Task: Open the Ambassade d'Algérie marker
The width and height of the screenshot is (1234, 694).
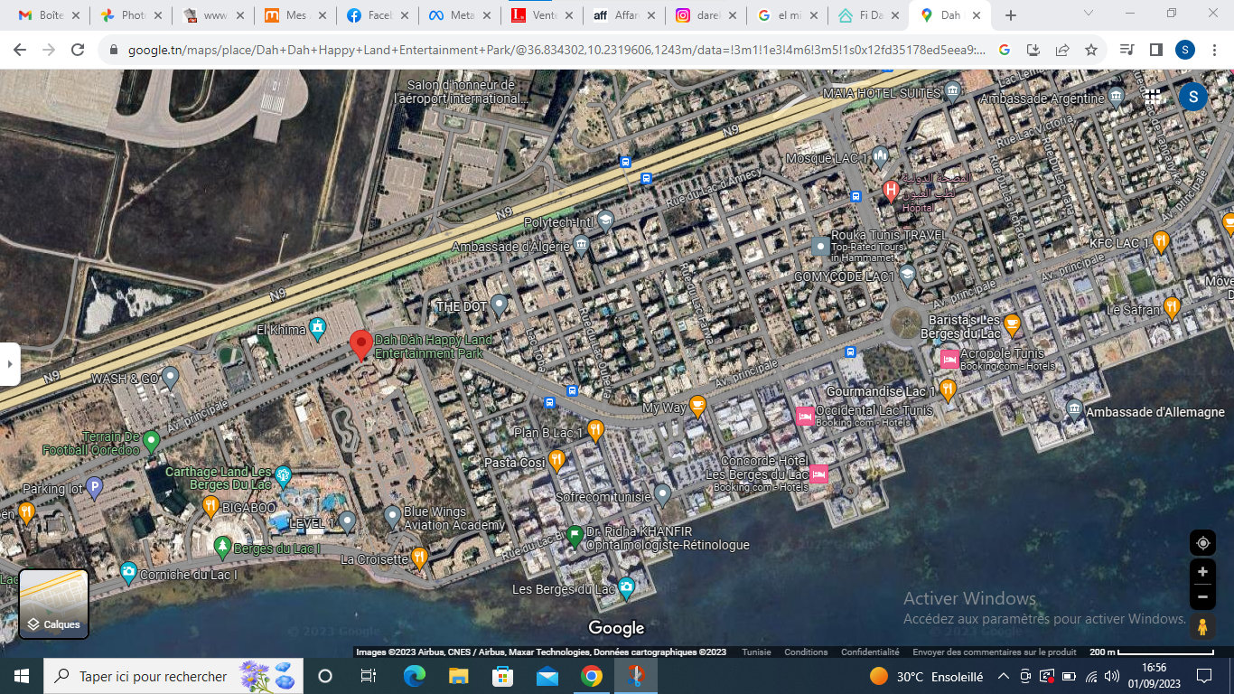Action: coord(581,245)
